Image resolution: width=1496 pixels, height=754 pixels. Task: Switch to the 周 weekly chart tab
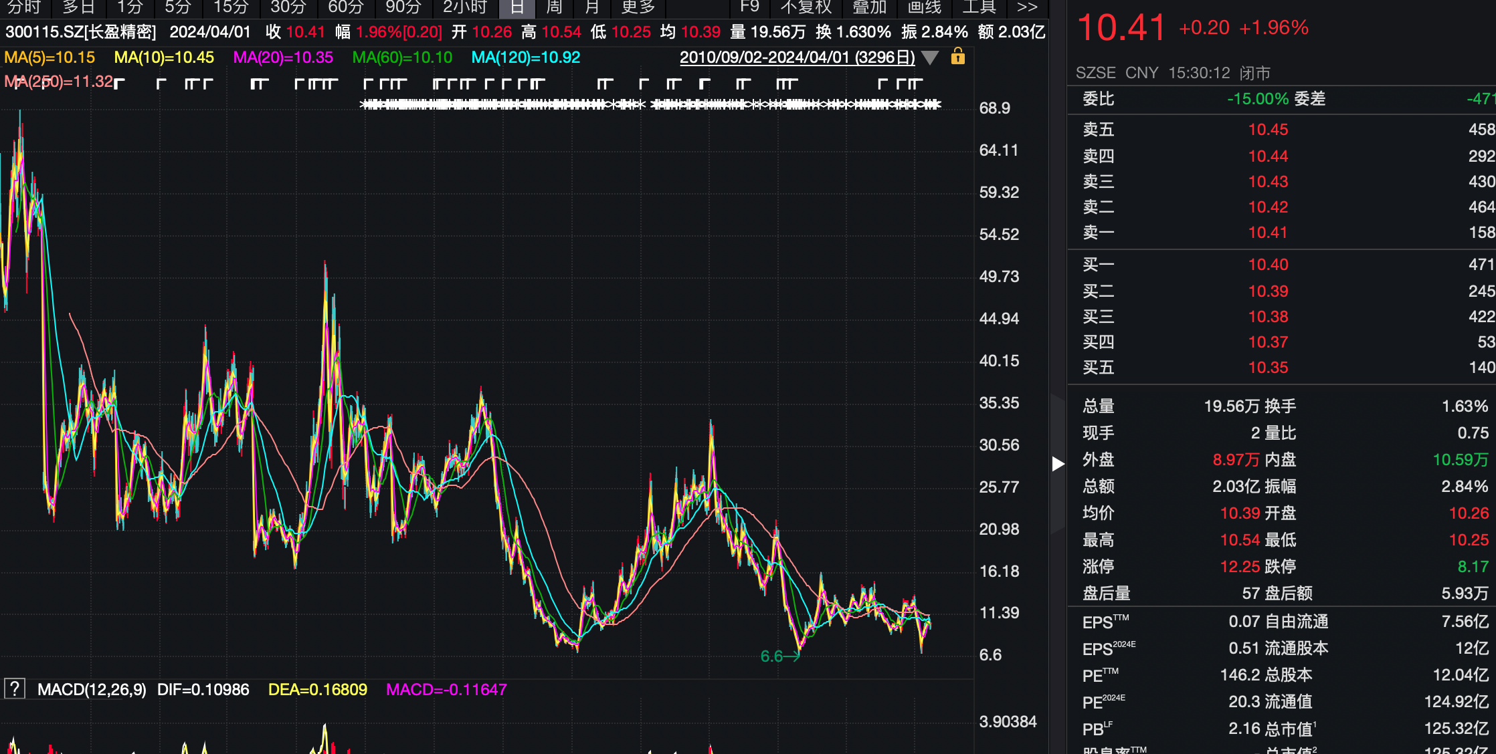(x=554, y=7)
